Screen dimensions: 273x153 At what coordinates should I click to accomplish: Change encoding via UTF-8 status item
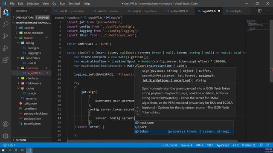coord(199,145)
